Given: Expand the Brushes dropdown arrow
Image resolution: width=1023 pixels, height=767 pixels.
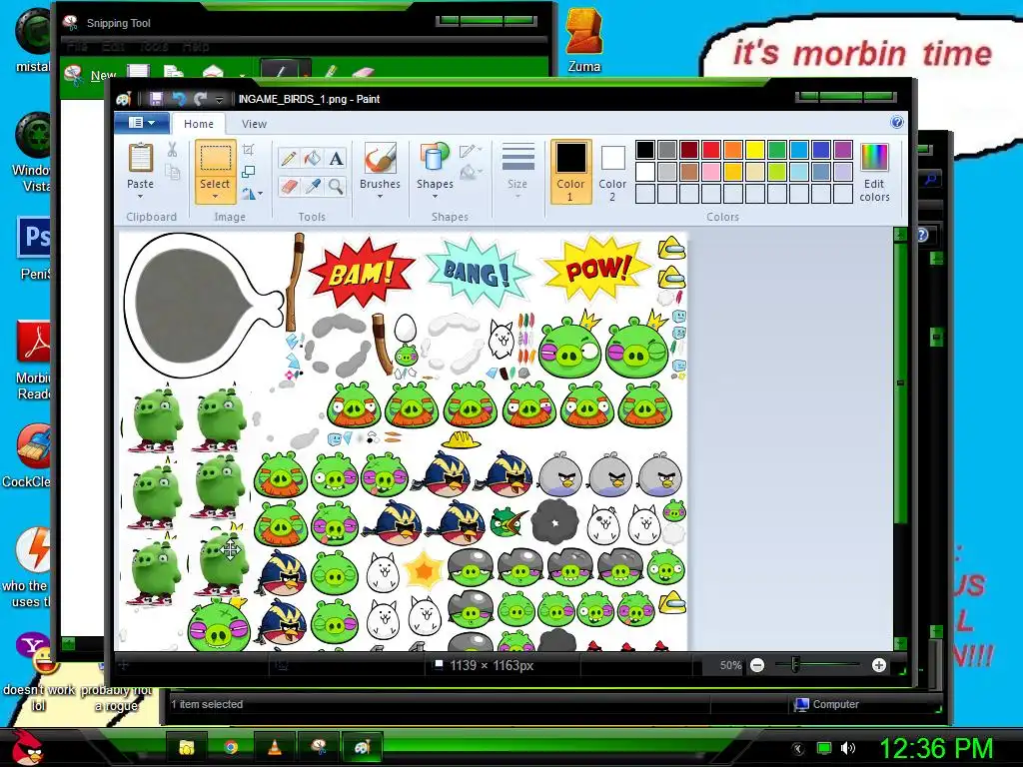Looking at the screenshot, I should pyautogui.click(x=380, y=197).
